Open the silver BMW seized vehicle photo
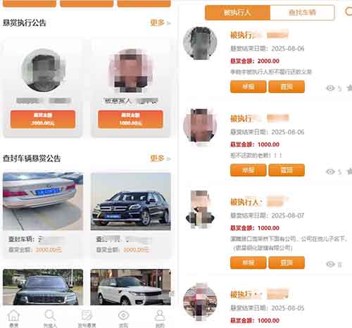The width and height of the screenshot is (352, 328). [43, 201]
